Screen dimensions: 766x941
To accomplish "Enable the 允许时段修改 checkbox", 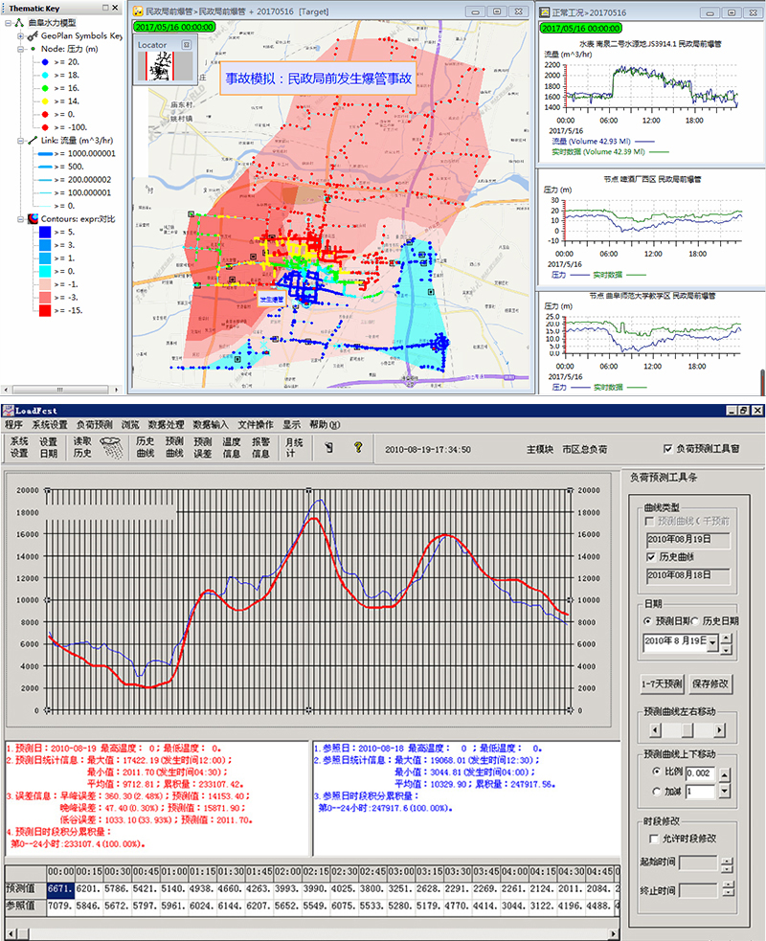I will click(655, 839).
